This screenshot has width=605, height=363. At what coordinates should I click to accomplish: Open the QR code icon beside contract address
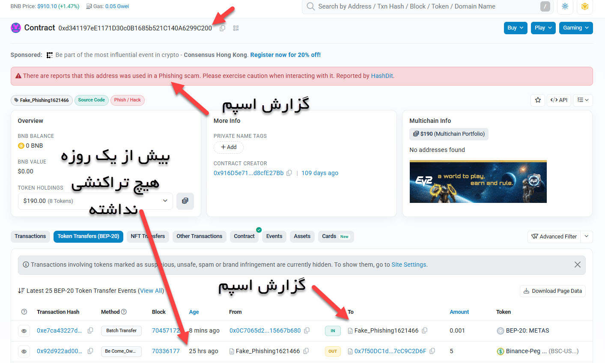[235, 28]
